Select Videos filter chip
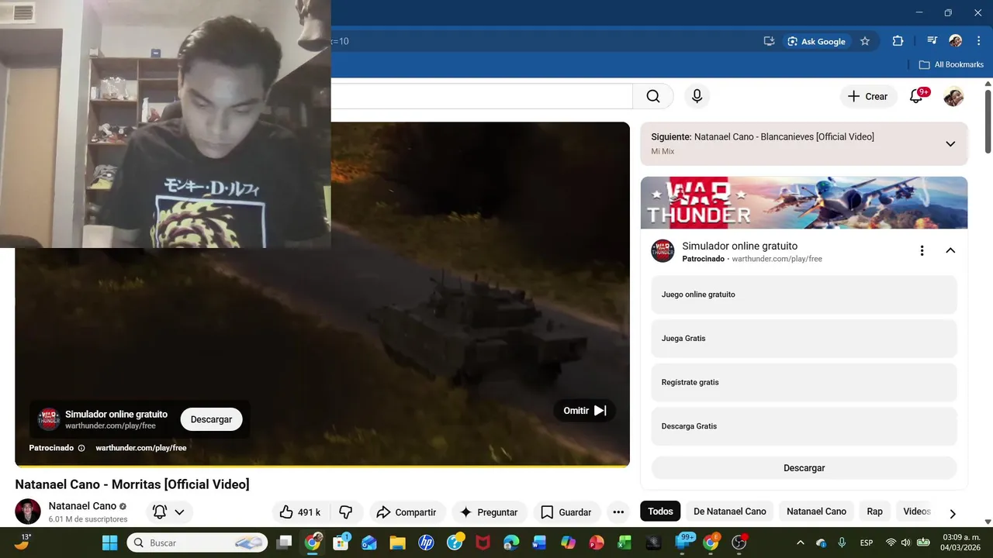The width and height of the screenshot is (993, 558). pos(917,511)
